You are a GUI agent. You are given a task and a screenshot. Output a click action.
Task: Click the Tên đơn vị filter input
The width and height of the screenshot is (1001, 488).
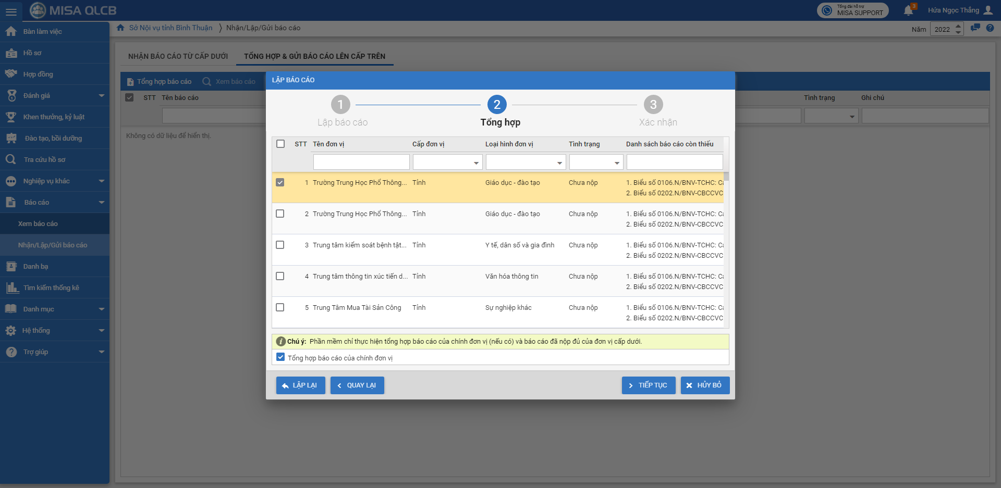click(361, 162)
